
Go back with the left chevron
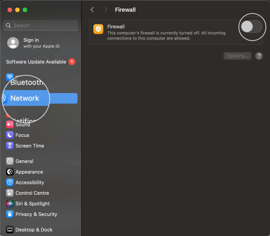pos(92,10)
